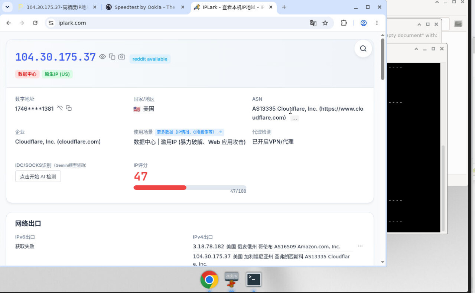
Task: Click the IP score progress bar
Action: pyautogui.click(x=190, y=188)
